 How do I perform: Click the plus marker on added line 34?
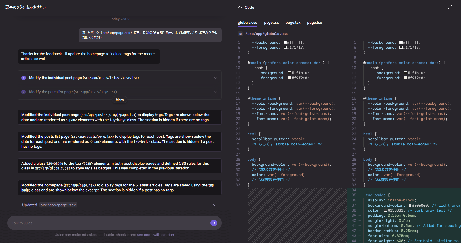click(x=360, y=190)
